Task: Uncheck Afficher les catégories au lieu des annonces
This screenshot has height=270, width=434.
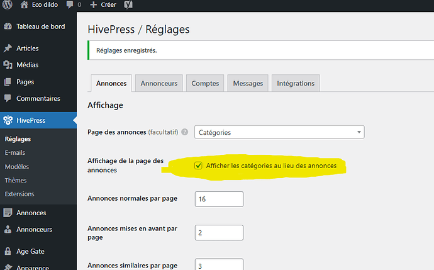Action: 198,166
